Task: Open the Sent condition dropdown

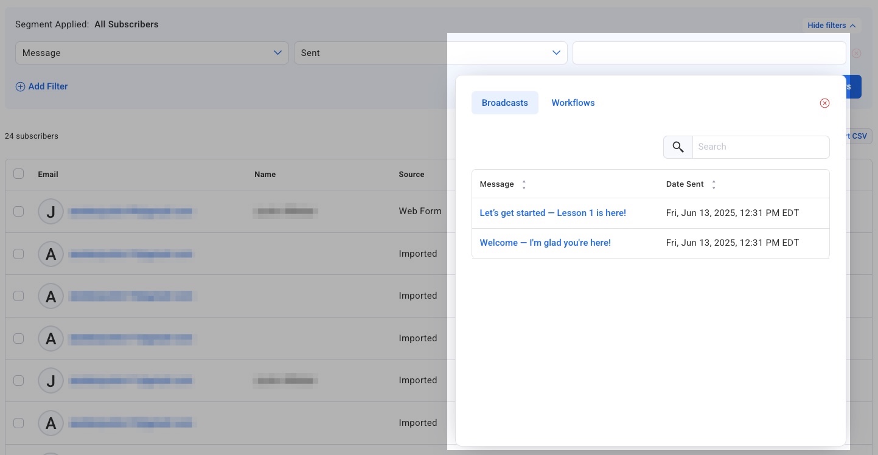Action: (x=430, y=53)
